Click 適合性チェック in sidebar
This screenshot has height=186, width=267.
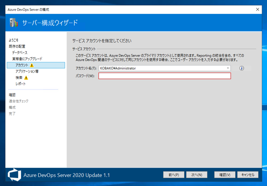(x=19, y=101)
